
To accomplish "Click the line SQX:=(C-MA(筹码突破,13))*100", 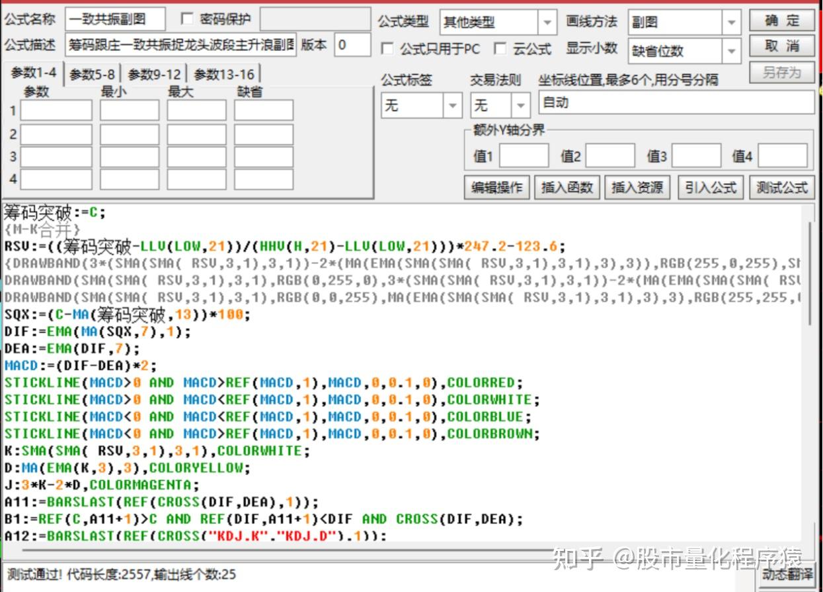I will point(128,315).
